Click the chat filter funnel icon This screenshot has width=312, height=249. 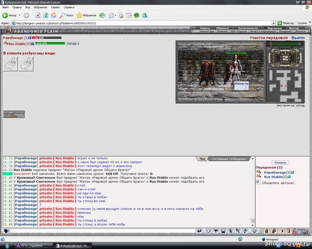pos(216,231)
